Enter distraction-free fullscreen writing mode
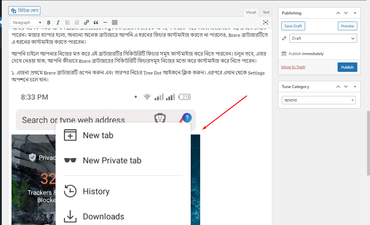The width and height of the screenshot is (370, 225). [265, 22]
